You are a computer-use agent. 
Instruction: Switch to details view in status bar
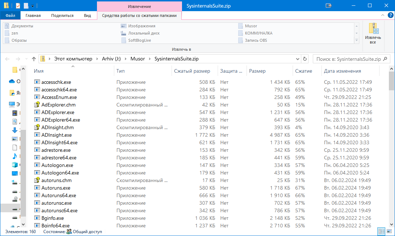(x=381, y=231)
